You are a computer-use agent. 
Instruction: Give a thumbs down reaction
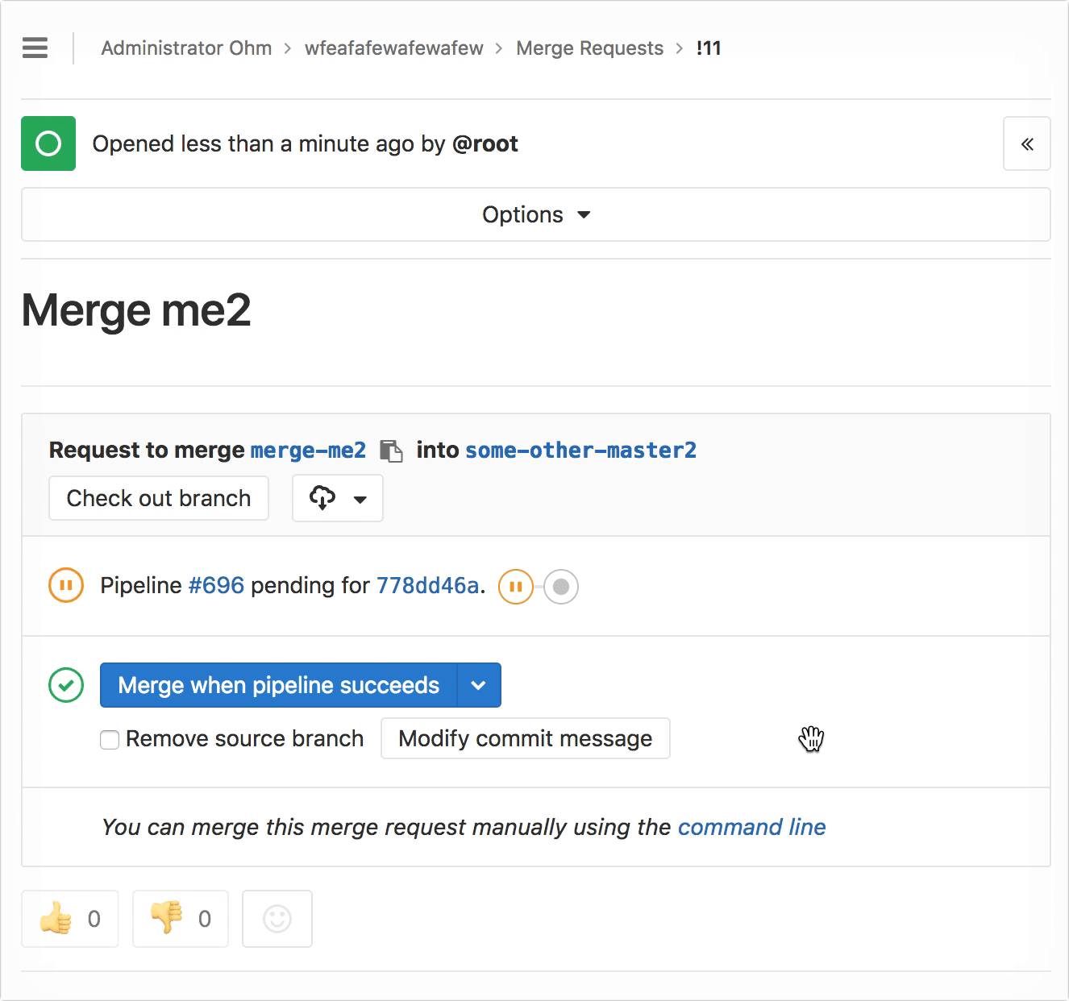click(181, 919)
